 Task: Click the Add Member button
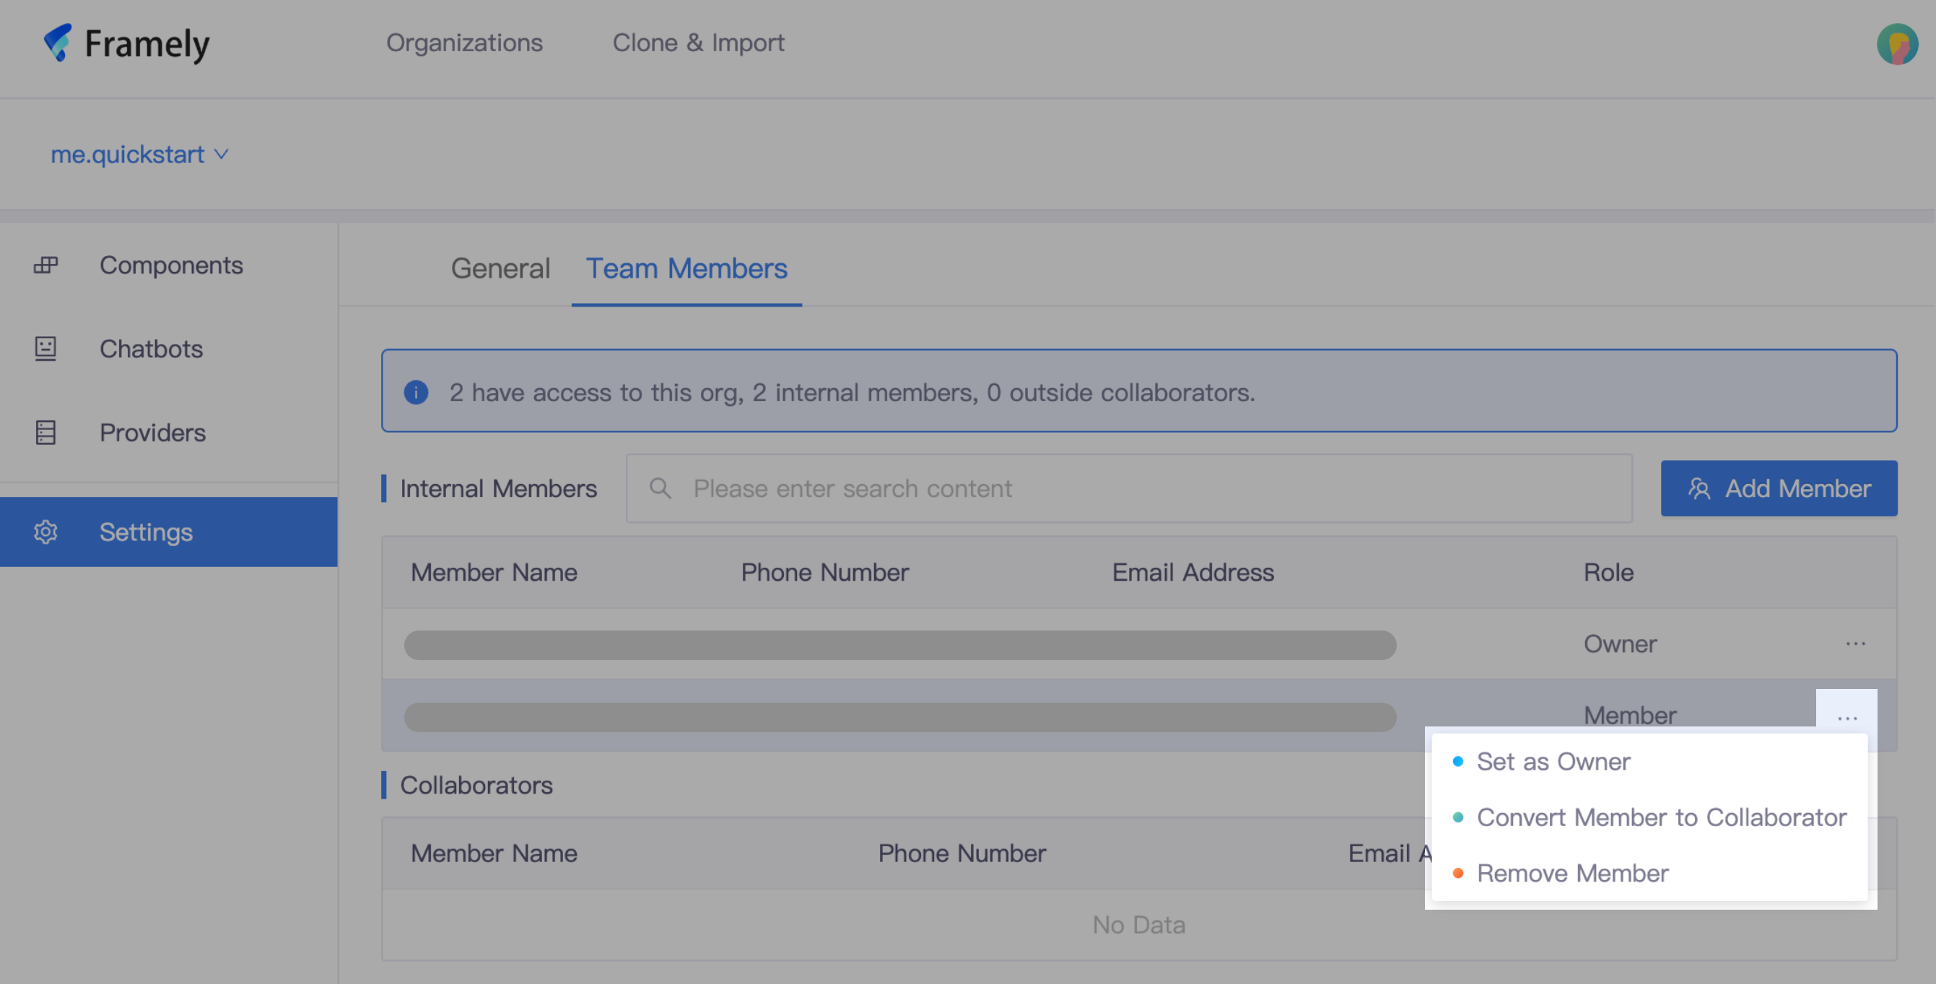1779,488
